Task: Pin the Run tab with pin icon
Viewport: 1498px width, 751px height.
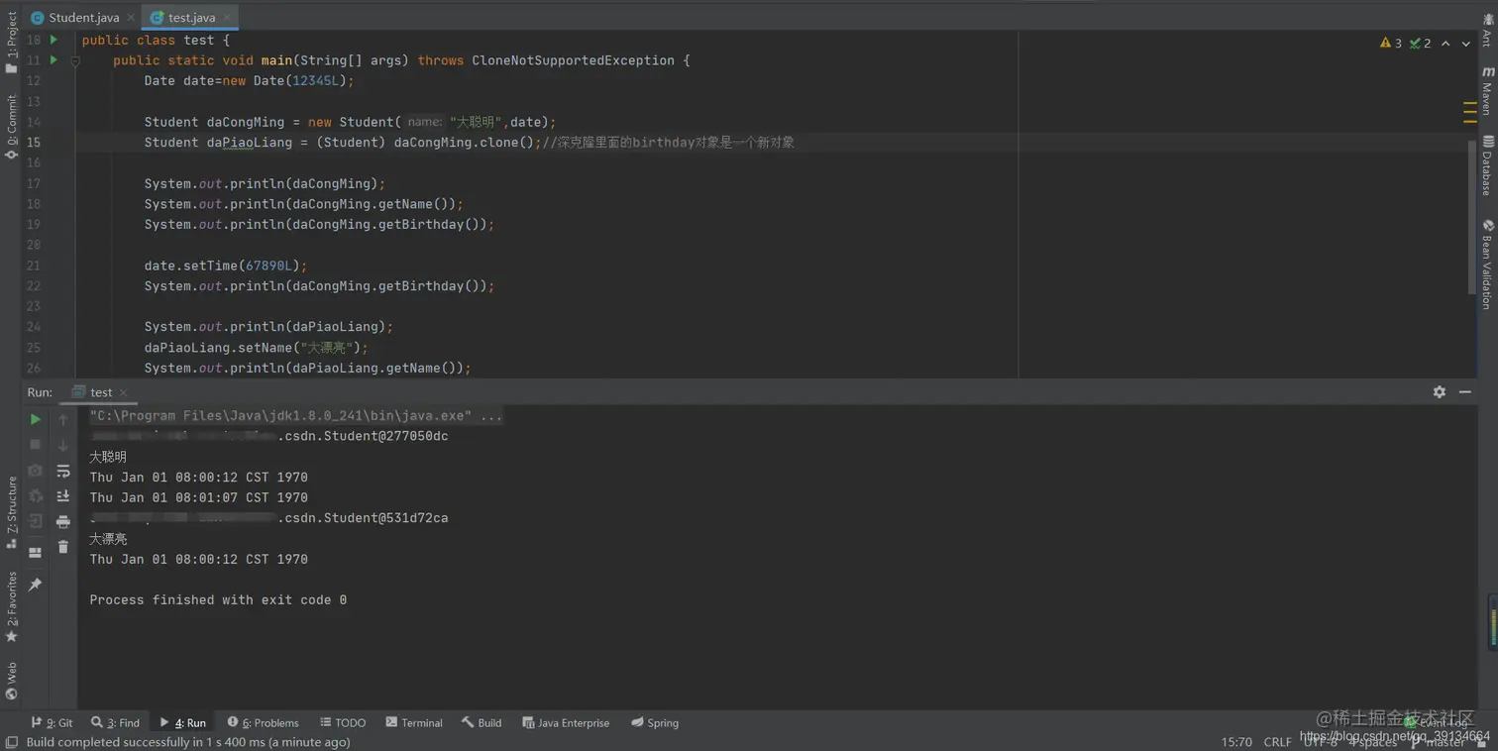Action: 36,585
